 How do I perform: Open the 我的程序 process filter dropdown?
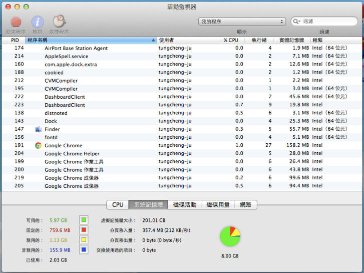pos(242,22)
